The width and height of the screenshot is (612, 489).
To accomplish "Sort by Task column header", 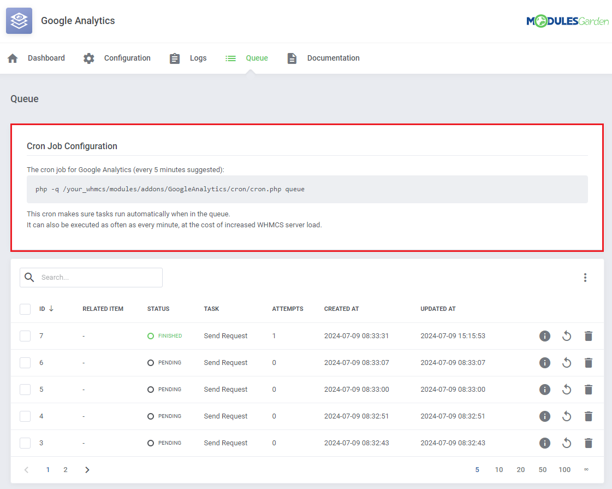I will pos(211,309).
